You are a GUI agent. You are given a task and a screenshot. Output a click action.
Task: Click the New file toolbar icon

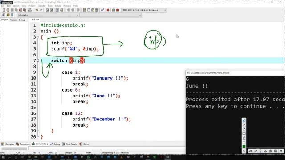[x=4, y=10]
